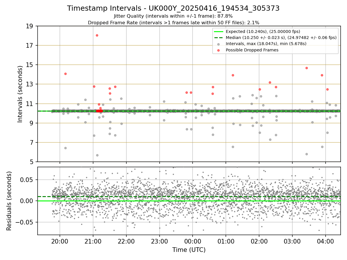Select the Jitter Quality 87.8% subtitle
The image size is (347, 260).
pyautogui.click(x=173, y=16)
